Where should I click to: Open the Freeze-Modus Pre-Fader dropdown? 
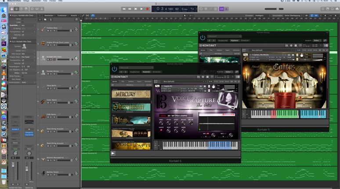pyautogui.click(x=28, y=57)
